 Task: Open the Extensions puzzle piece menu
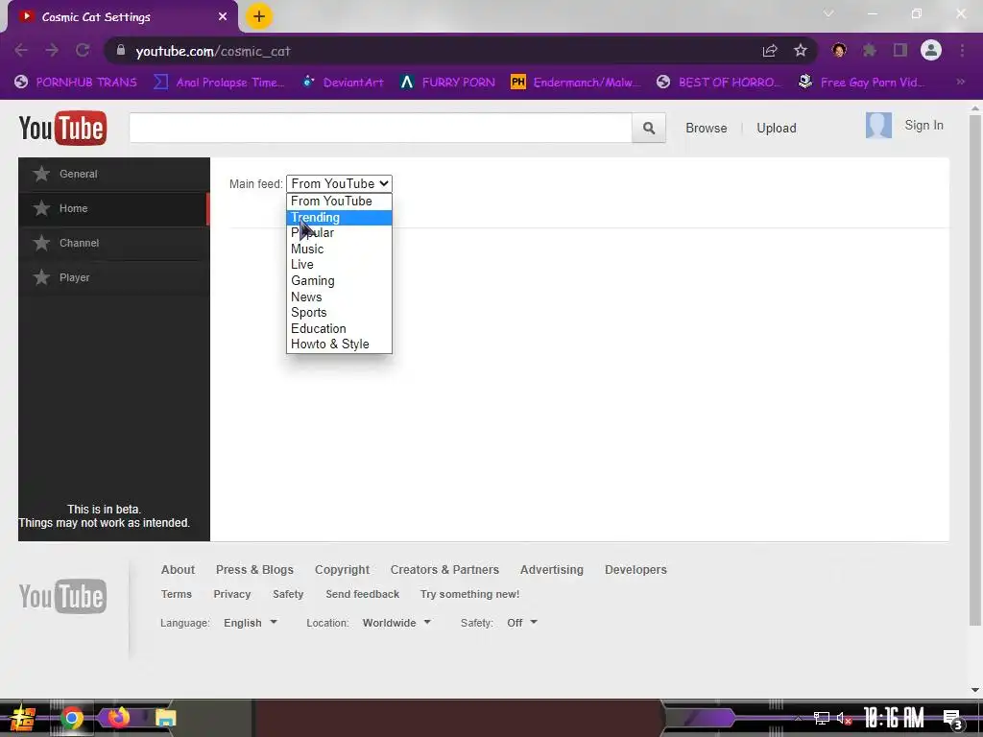870,50
